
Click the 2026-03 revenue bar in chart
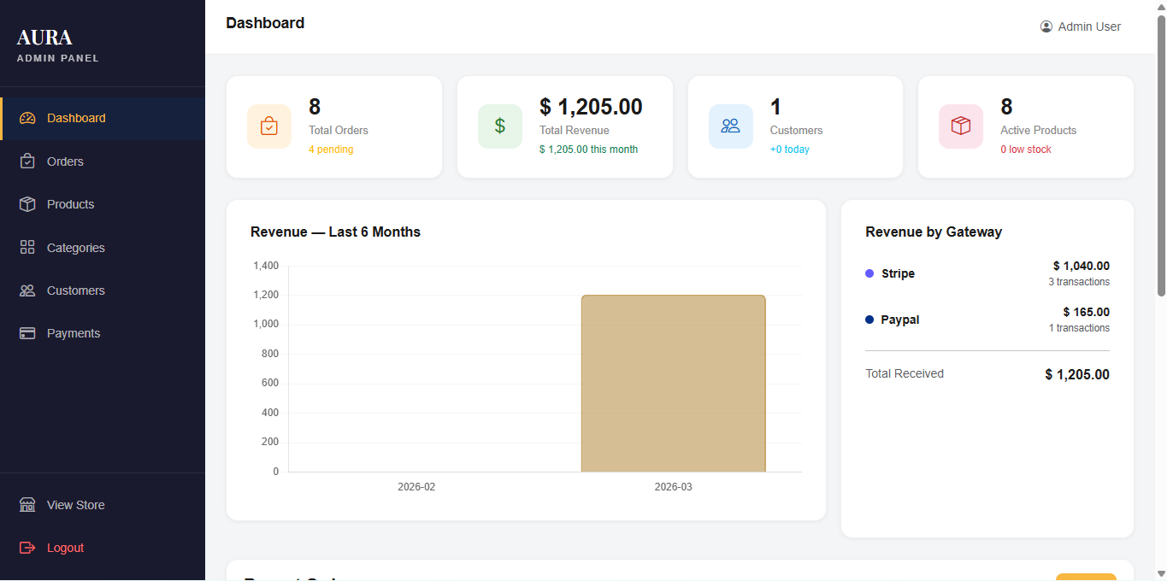(673, 383)
